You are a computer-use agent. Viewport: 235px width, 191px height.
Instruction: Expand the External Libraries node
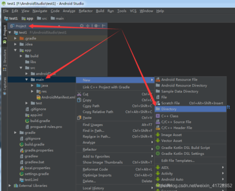point(10,186)
